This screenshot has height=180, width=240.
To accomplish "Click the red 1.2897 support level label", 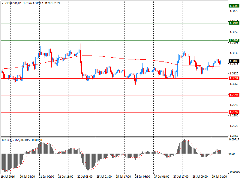I will coord(234,112).
